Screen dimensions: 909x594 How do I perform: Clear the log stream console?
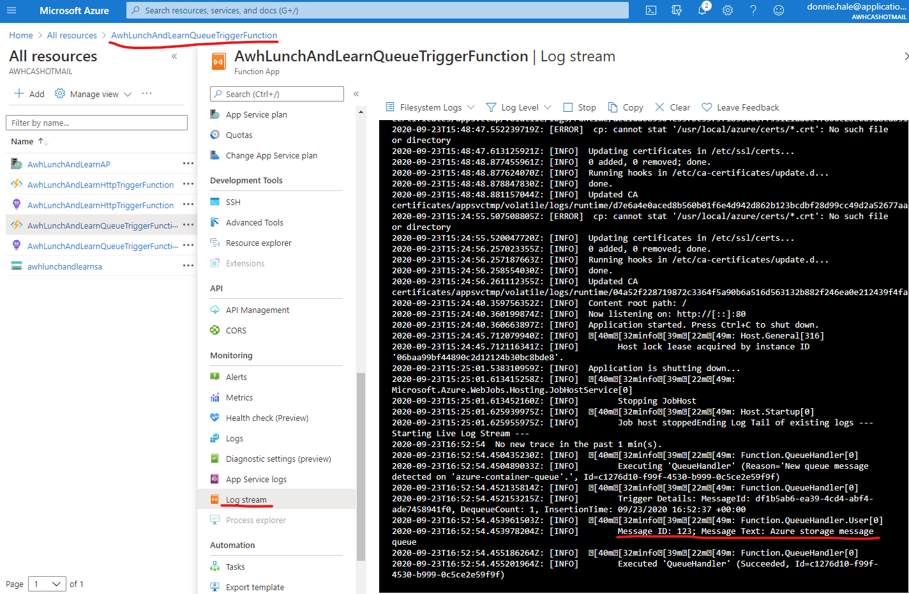click(x=672, y=107)
